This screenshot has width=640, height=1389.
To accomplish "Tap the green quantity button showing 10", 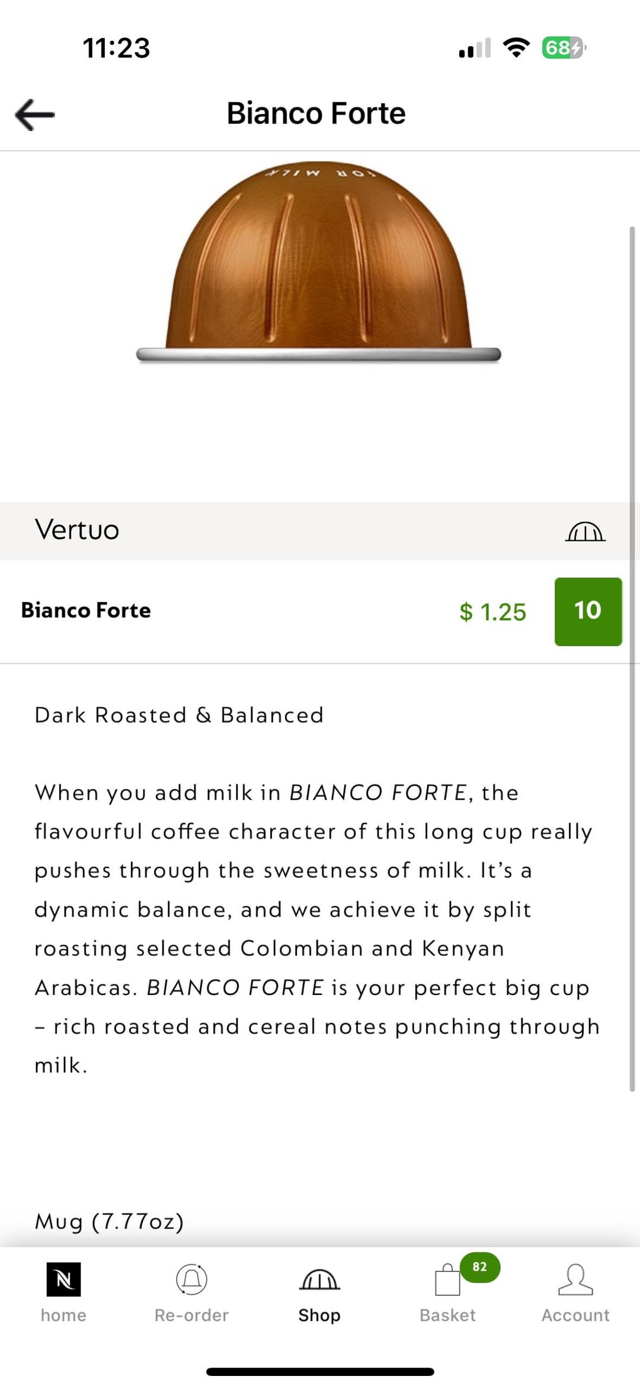I will click(x=588, y=611).
